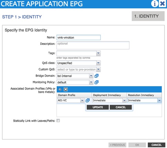
Task: Open Monitoring Policy default link icon
Action: [96, 82]
